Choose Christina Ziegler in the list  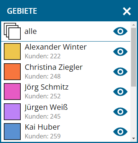coord(54,67)
